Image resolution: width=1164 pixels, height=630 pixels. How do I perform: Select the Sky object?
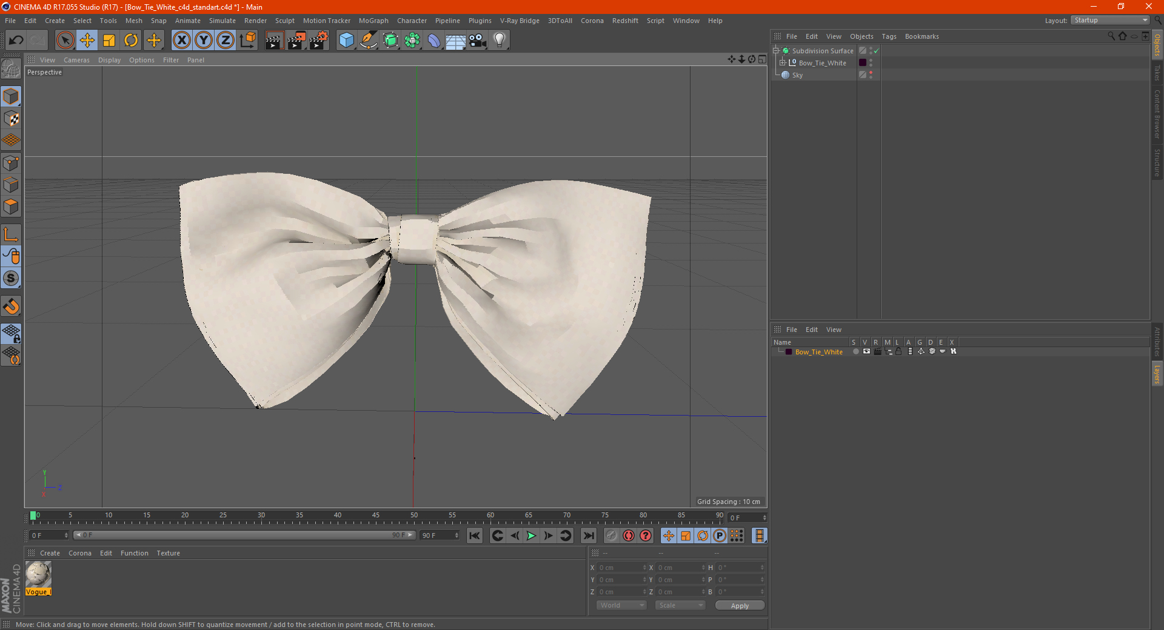point(797,75)
